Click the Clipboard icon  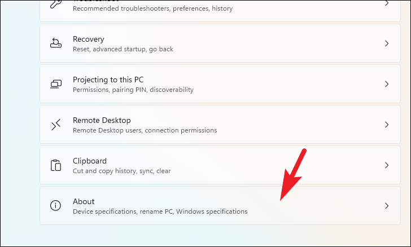[x=56, y=165]
